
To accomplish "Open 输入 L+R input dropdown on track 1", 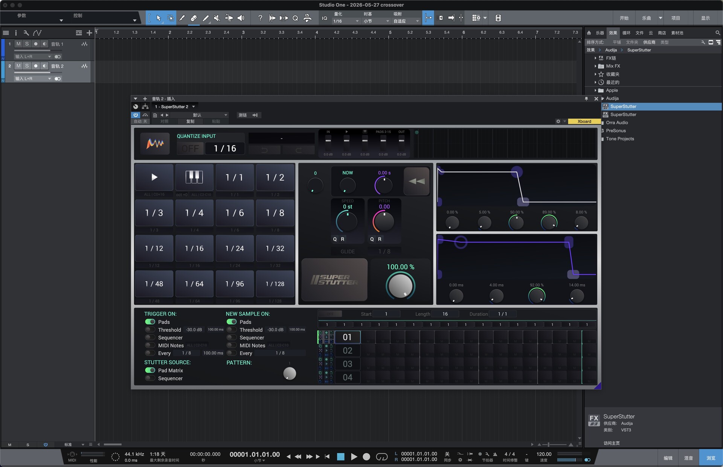I will 33,56.
